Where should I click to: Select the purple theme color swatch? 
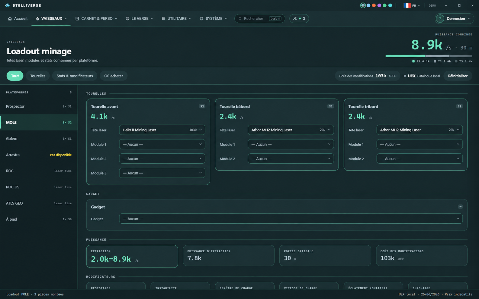point(379,5)
